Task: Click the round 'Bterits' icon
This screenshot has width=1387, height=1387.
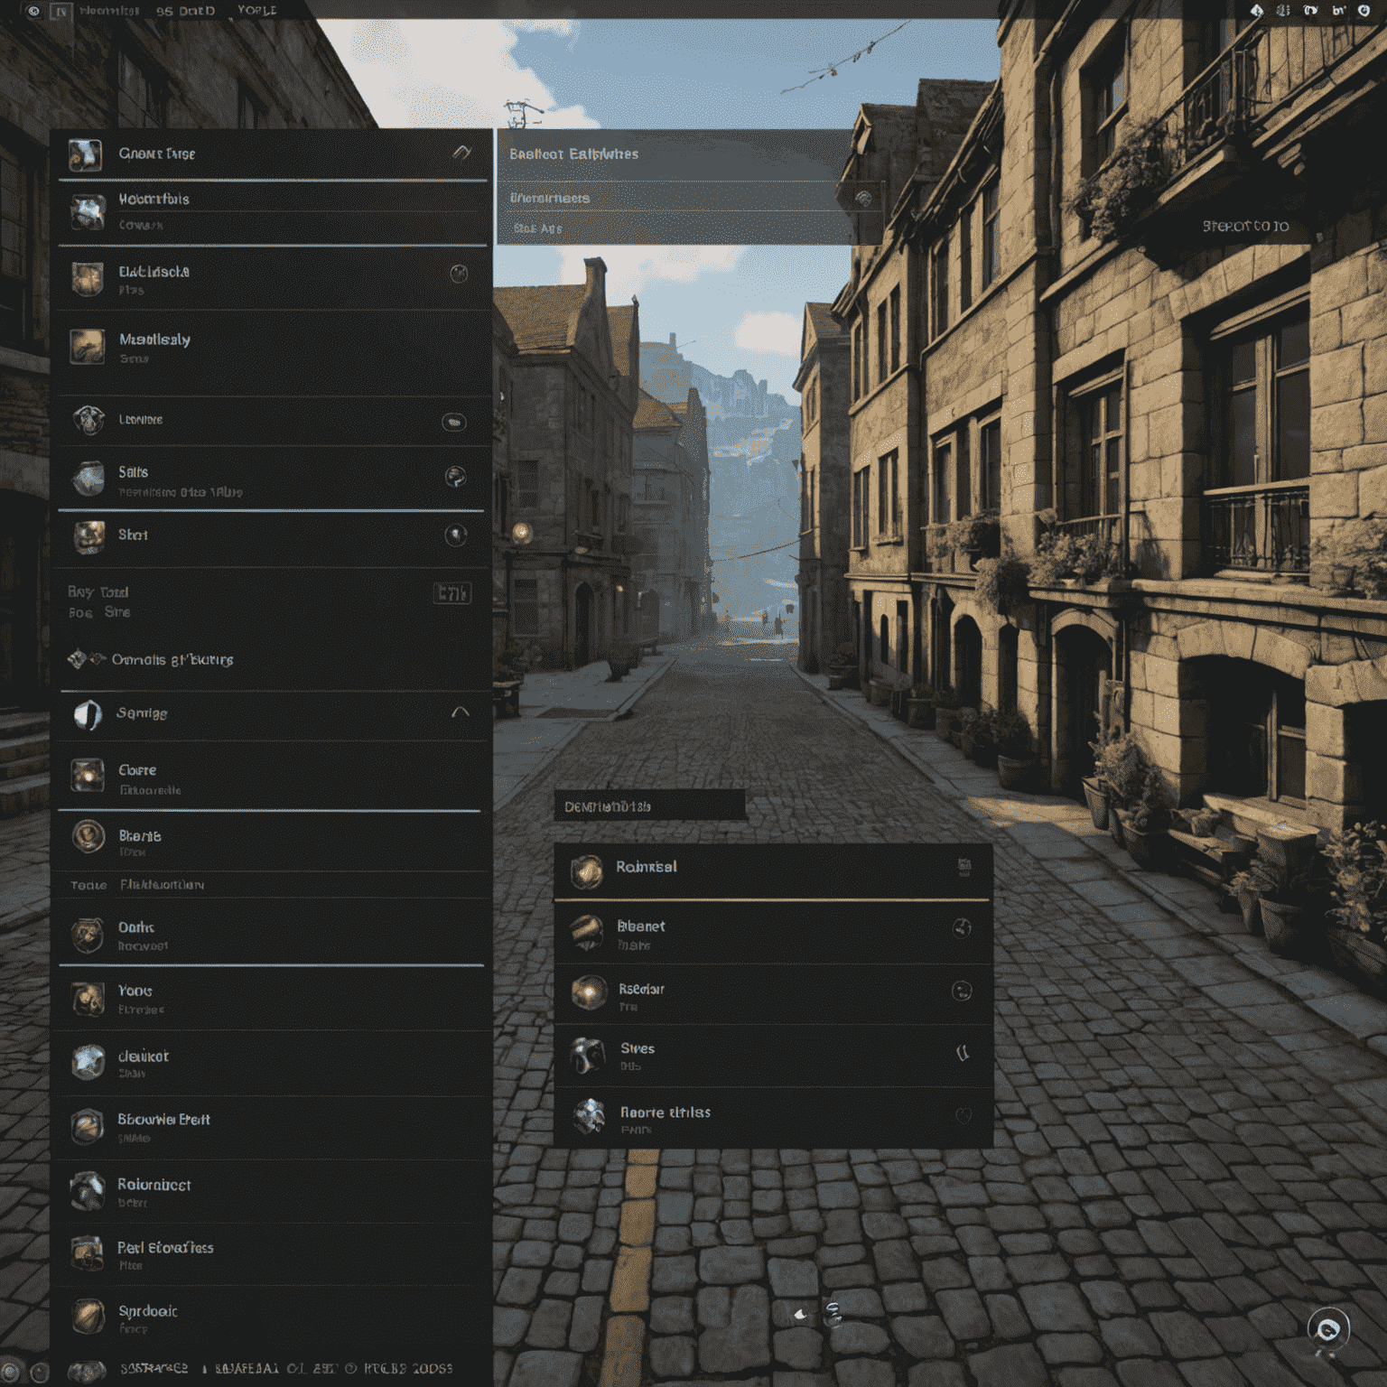Action: (x=88, y=837)
